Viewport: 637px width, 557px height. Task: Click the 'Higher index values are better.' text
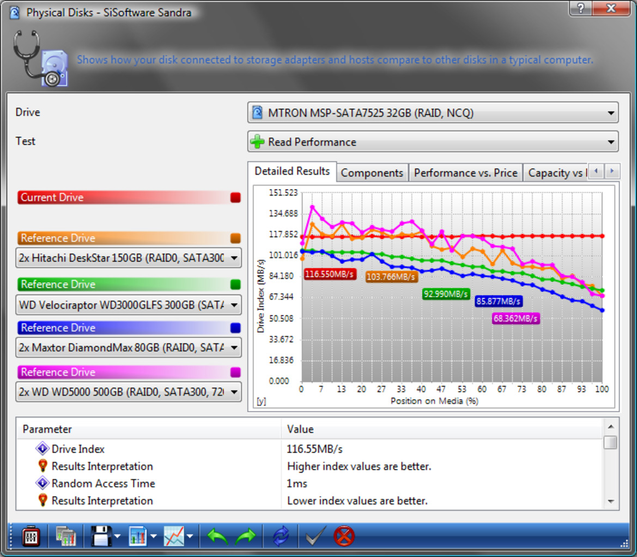359,466
